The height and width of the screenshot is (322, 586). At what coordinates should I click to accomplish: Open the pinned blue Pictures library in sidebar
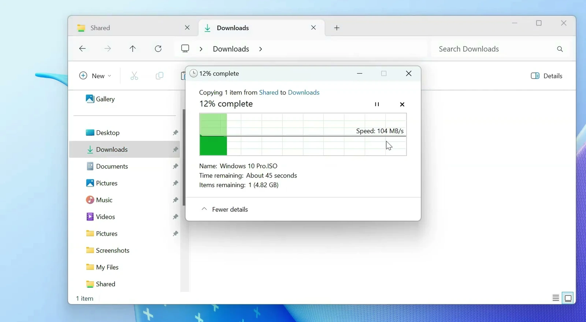coord(101,183)
